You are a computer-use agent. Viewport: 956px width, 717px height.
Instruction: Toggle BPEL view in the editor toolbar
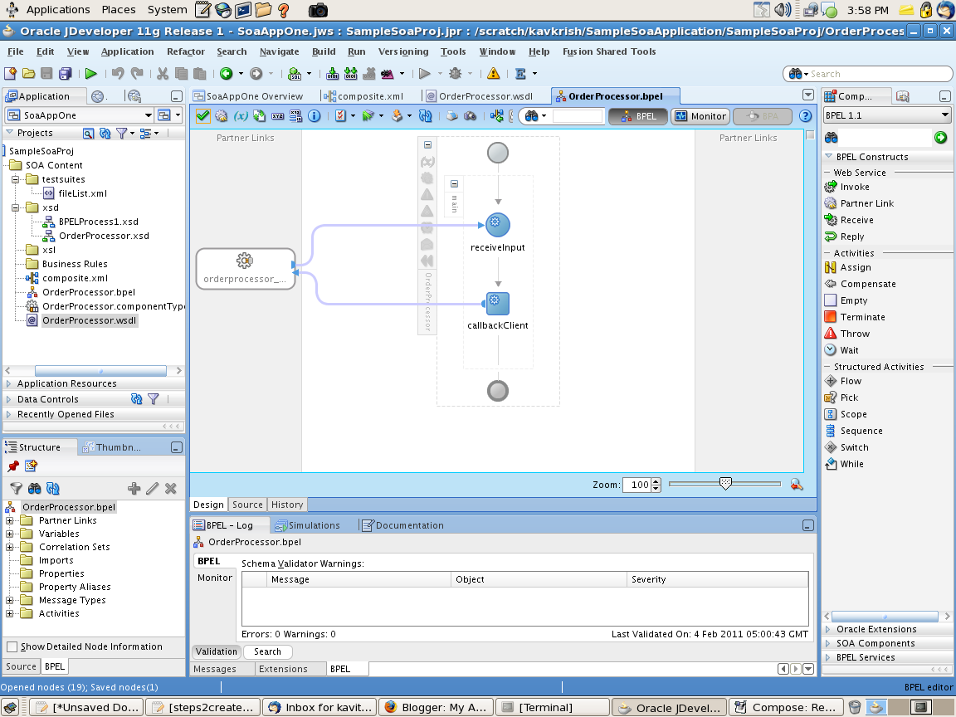point(637,116)
